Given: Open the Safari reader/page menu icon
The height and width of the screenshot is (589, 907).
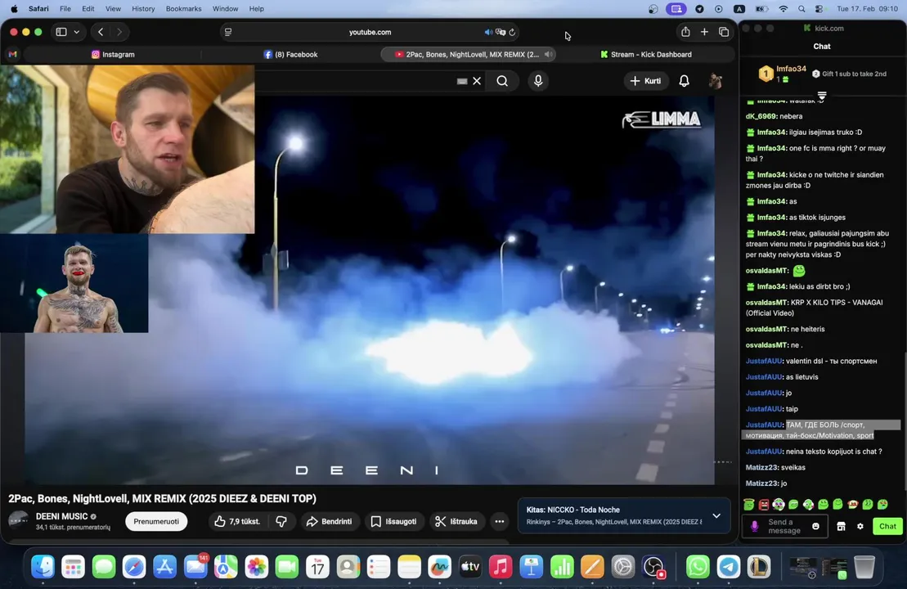Looking at the screenshot, I should [x=228, y=33].
